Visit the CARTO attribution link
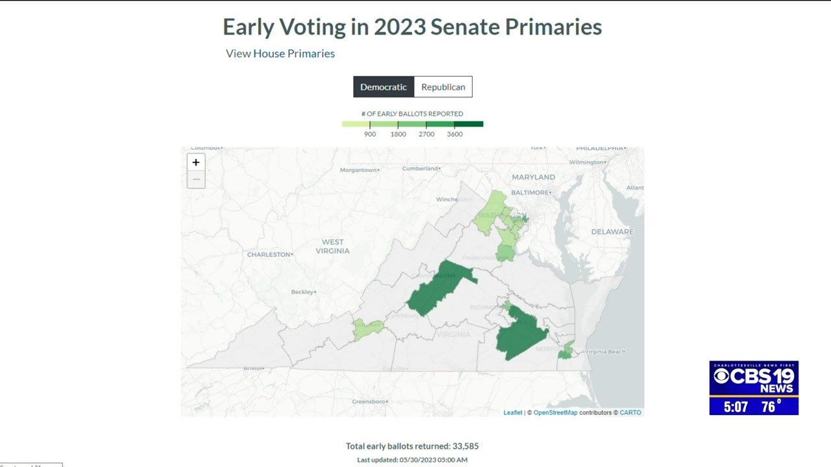 [x=630, y=412]
